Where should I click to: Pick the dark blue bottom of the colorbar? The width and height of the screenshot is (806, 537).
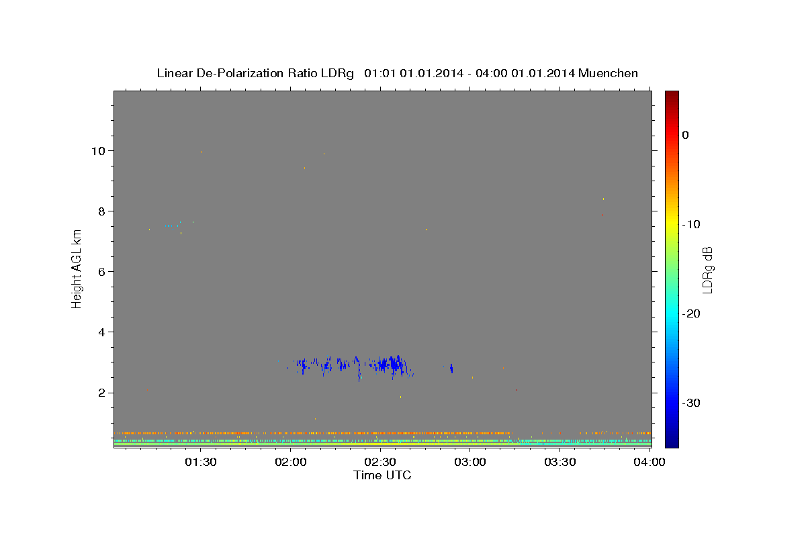[672, 442]
